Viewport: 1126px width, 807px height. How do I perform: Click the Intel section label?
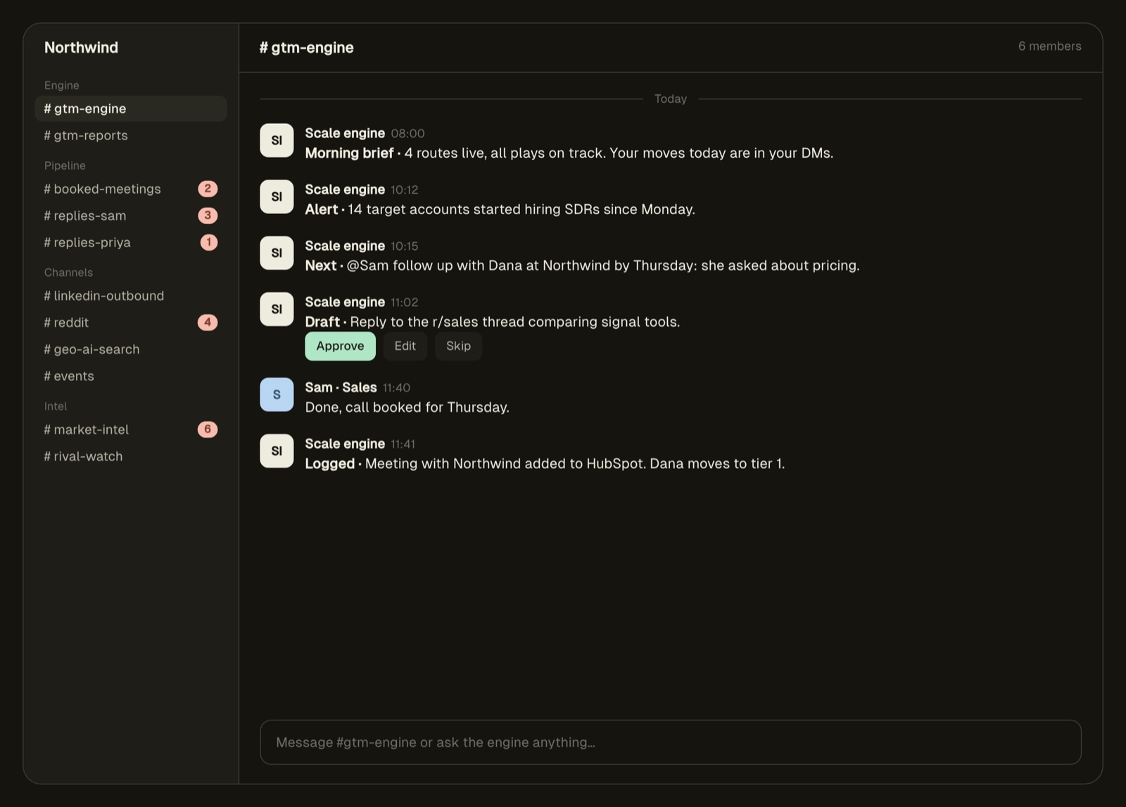pyautogui.click(x=56, y=406)
